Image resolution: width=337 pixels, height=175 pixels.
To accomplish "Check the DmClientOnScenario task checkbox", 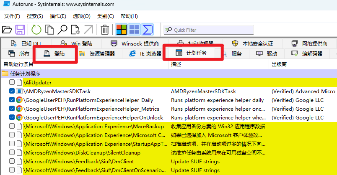I will 12,170.
